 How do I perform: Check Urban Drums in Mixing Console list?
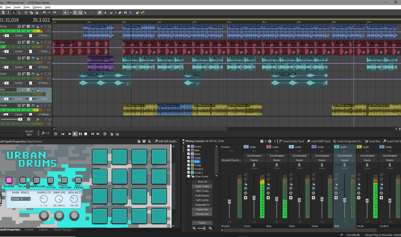point(189,176)
